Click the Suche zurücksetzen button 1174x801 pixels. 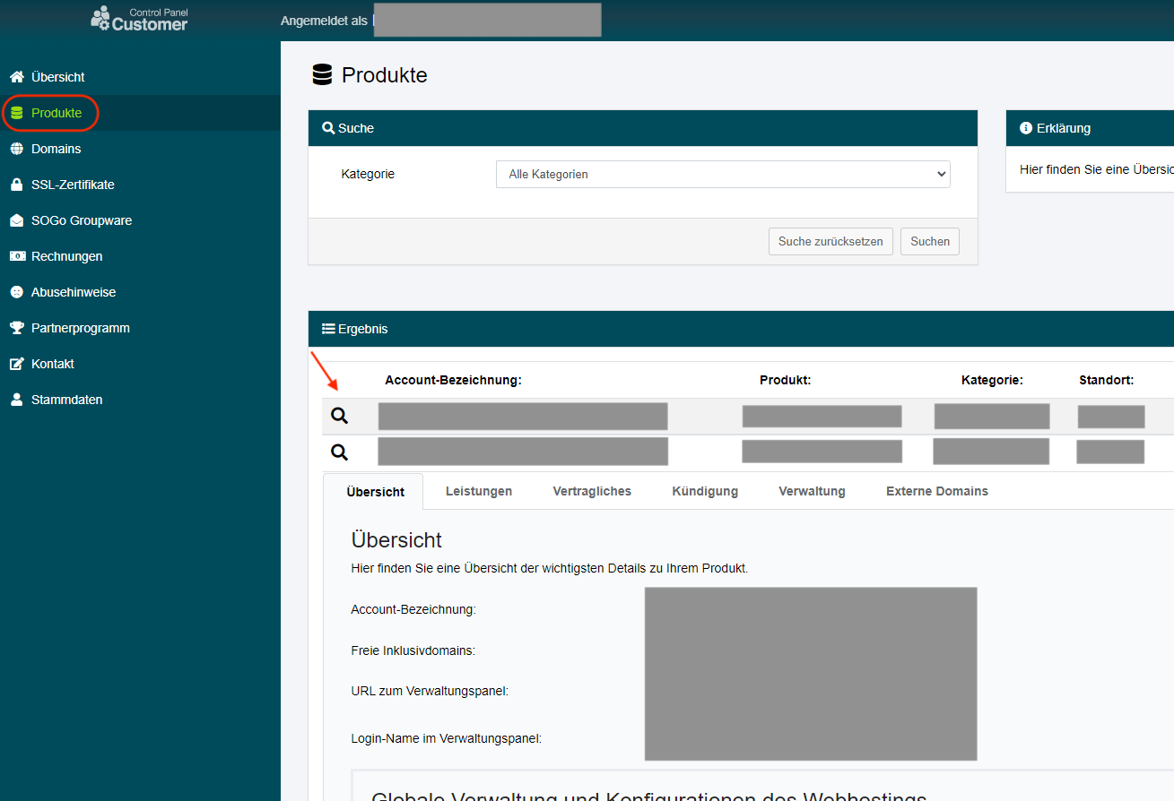point(830,242)
